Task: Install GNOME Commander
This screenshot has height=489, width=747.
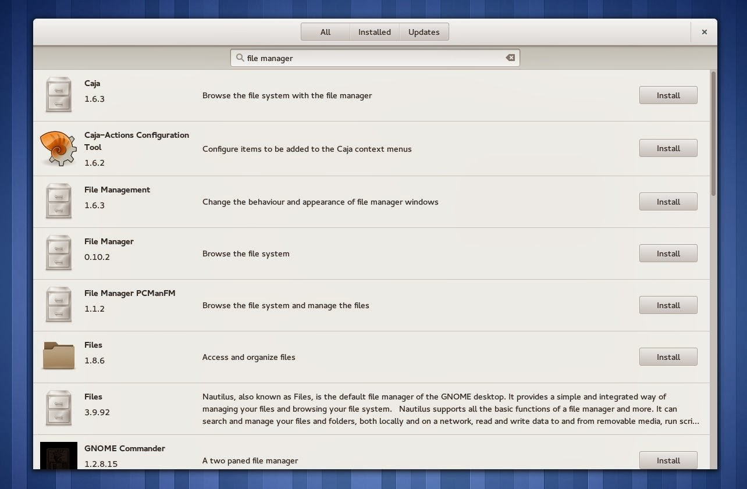Action: tap(668, 461)
